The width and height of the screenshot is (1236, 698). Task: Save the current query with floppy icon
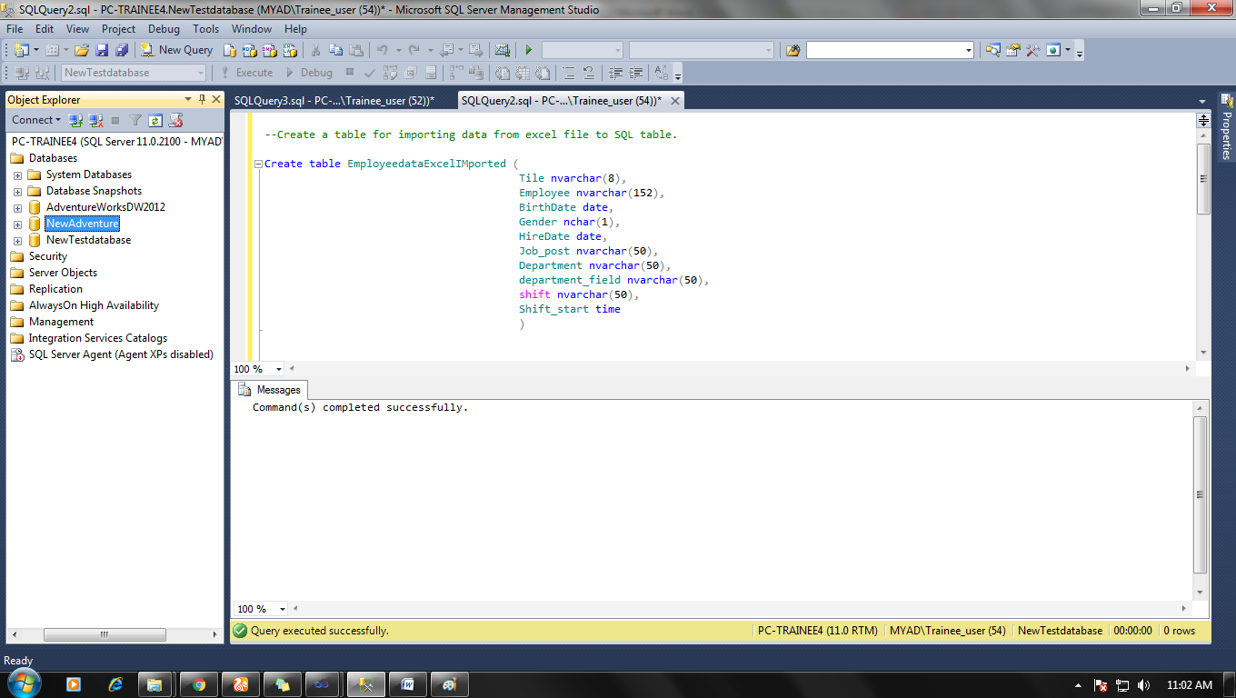[x=101, y=50]
